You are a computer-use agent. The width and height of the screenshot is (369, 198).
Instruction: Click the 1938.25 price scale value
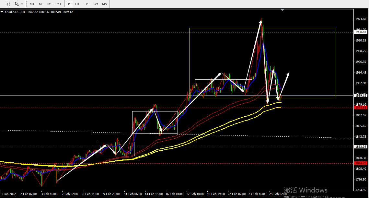(361, 51)
